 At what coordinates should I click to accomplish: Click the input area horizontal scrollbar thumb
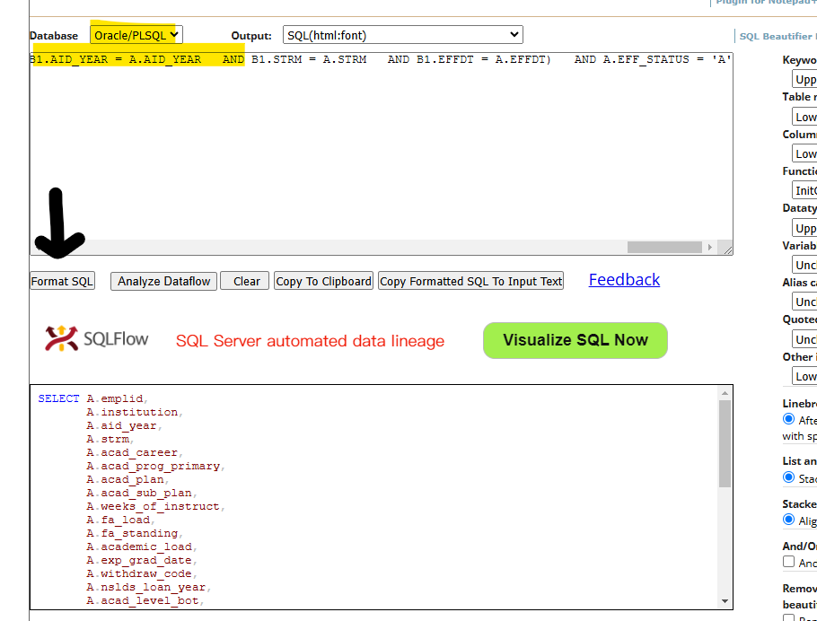click(x=664, y=247)
